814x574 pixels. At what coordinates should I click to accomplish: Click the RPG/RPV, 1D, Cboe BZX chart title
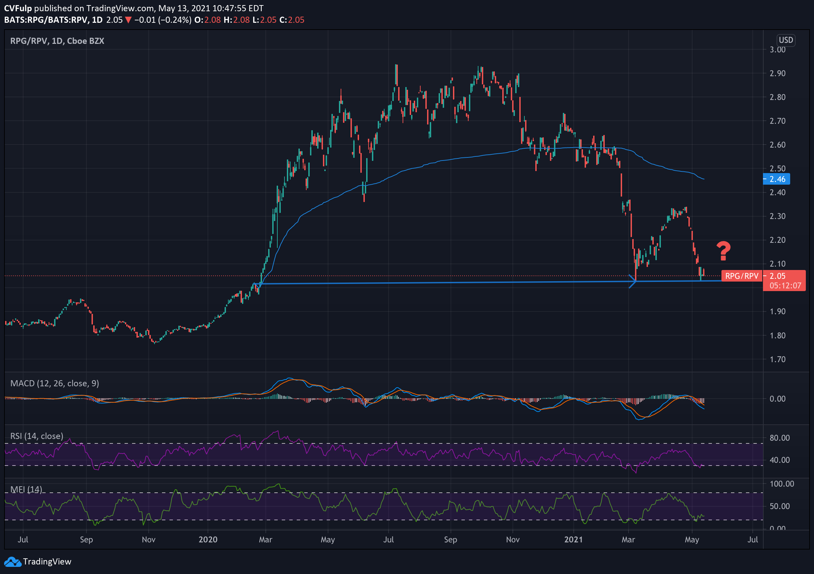pyautogui.click(x=57, y=41)
